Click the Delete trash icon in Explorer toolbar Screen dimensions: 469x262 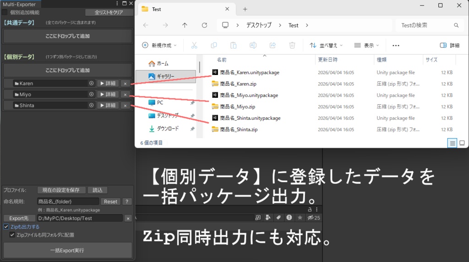coord(292,45)
